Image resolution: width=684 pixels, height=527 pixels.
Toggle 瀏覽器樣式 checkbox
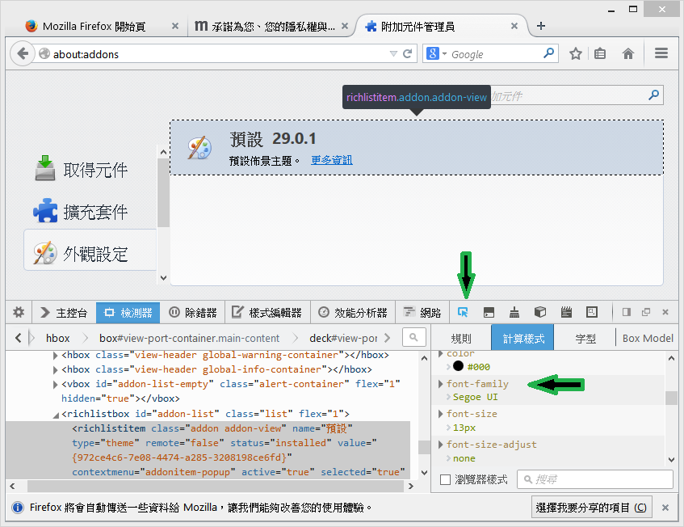coord(446,479)
